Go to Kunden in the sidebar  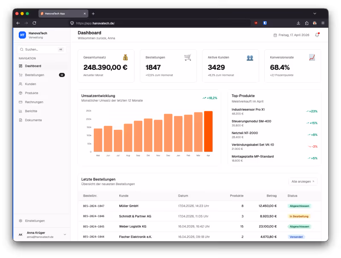coord(42,84)
